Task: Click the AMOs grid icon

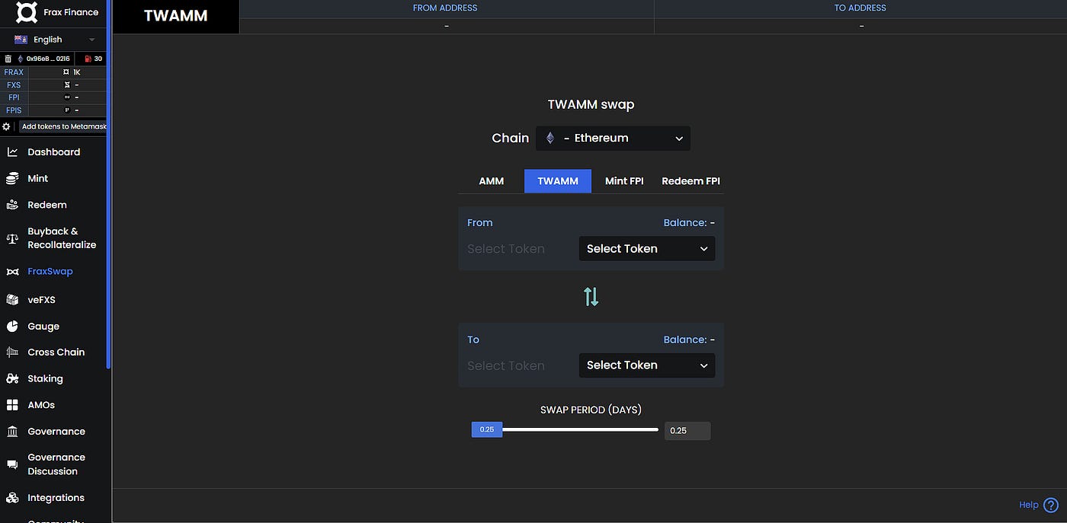Action: (12, 405)
